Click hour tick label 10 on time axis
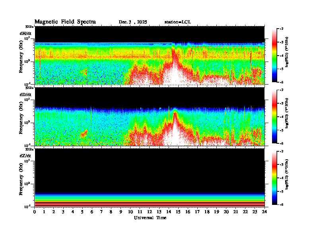This screenshot has width=315, height=243. [130, 212]
